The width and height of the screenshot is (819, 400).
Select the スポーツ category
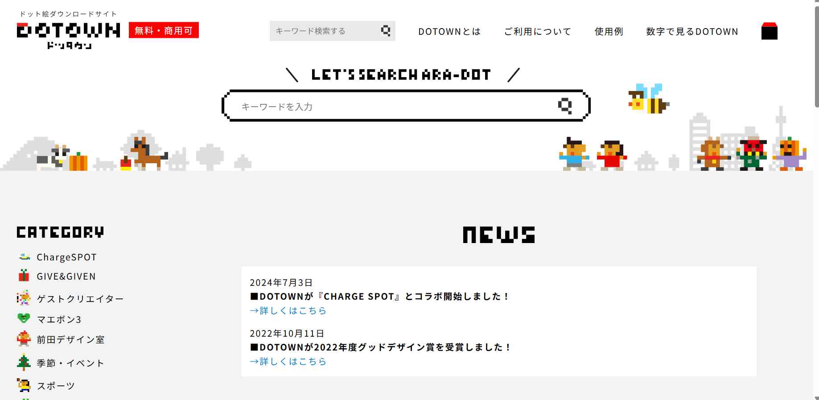pyautogui.click(x=56, y=386)
